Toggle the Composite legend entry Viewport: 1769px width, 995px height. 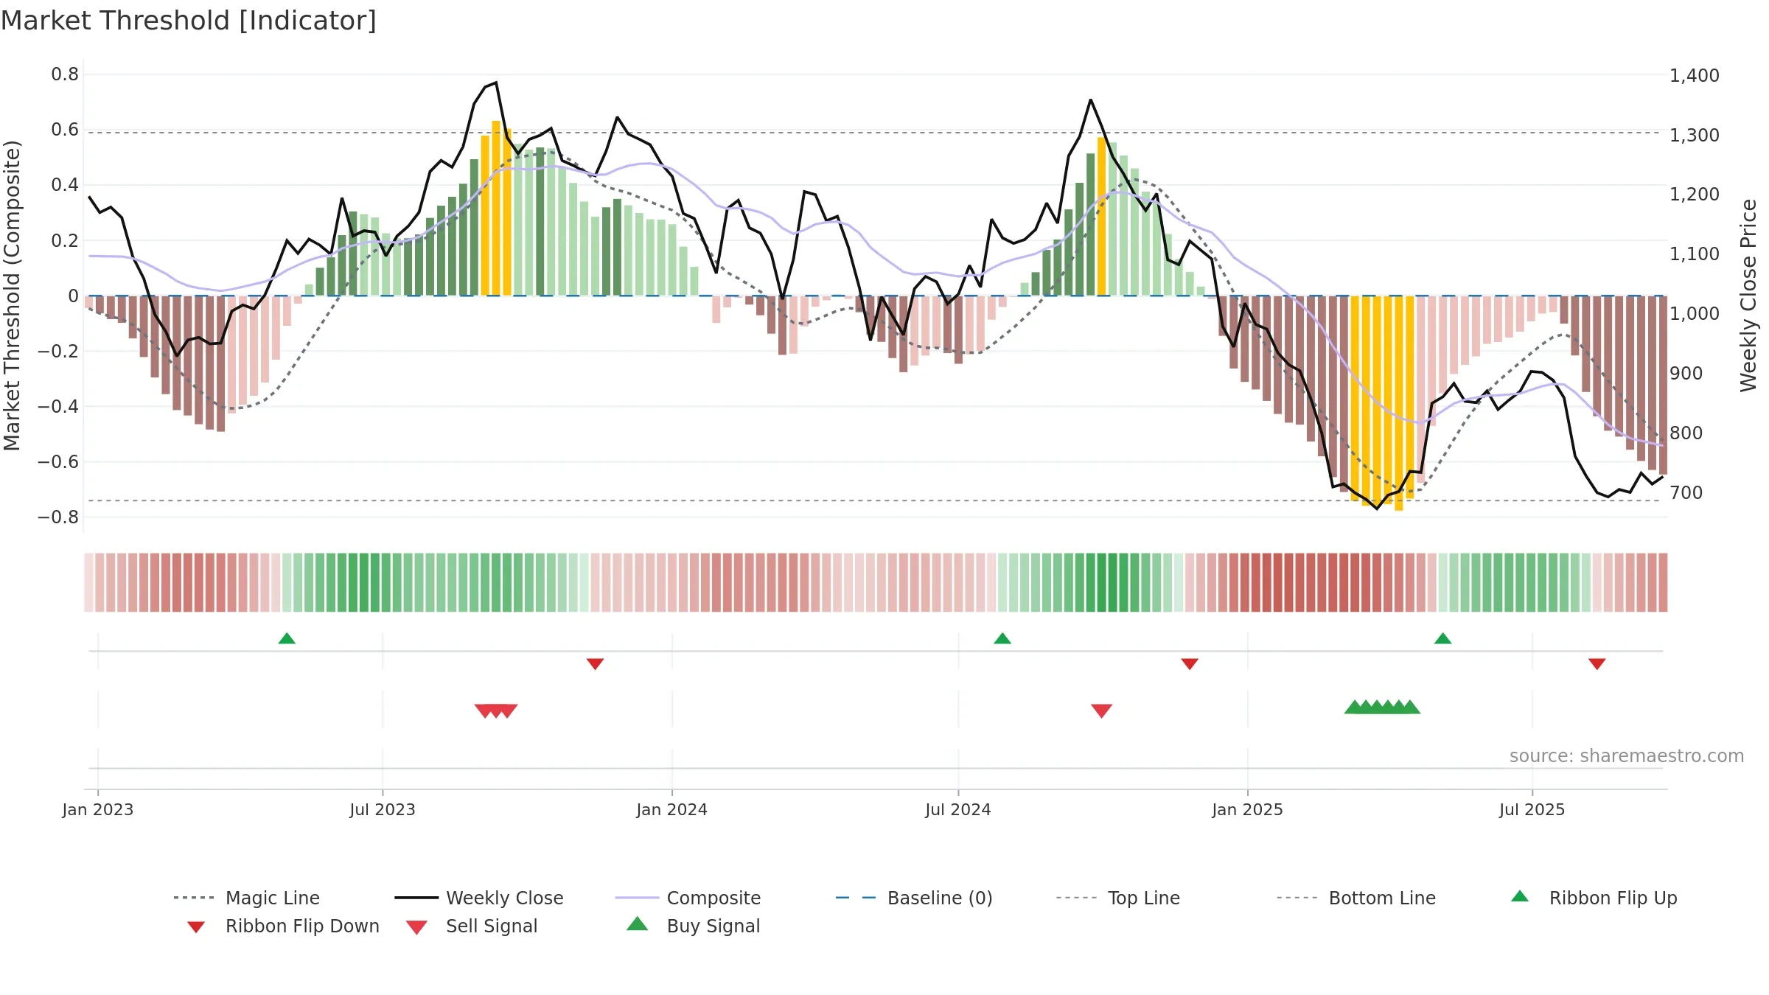tap(688, 898)
